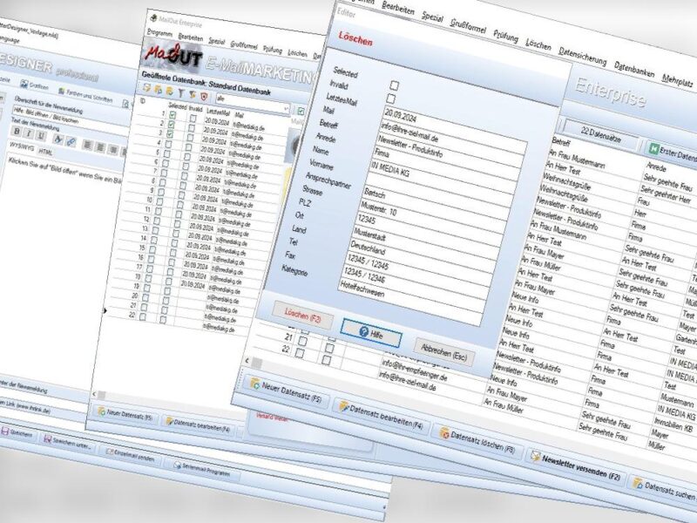The image size is (697, 523).
Task: Click the Underline icon in the newsletter designer
Action: coord(41,136)
